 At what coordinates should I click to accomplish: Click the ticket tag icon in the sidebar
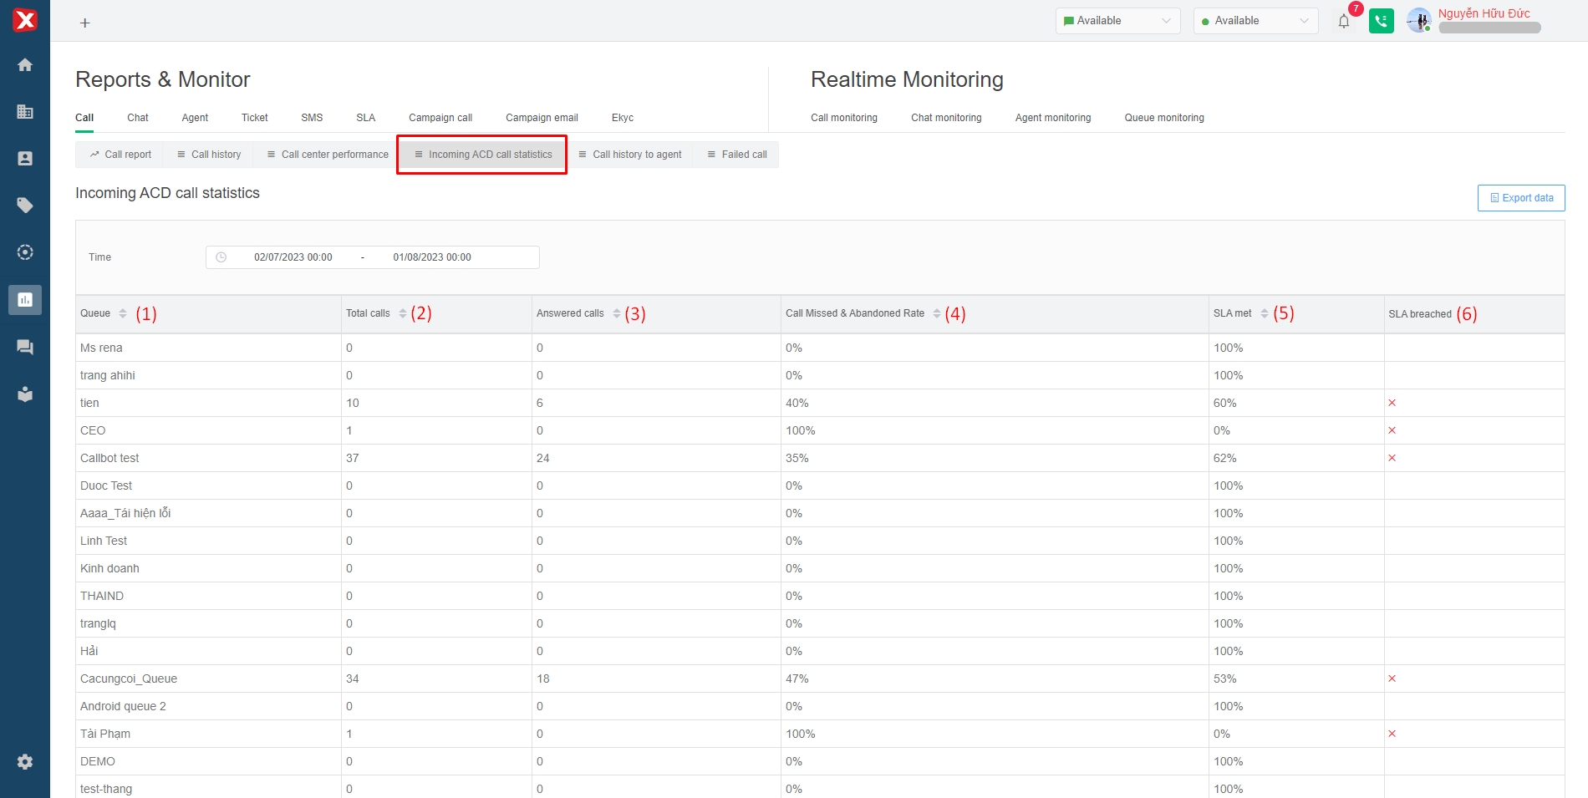pyautogui.click(x=25, y=206)
